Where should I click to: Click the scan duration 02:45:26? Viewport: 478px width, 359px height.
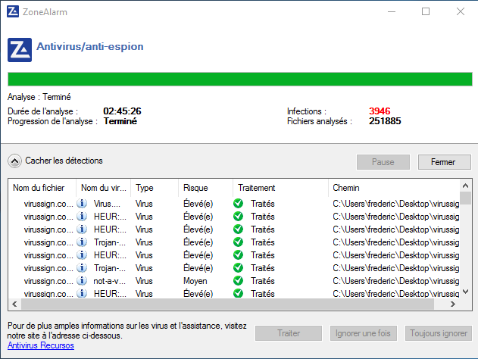tap(122, 111)
